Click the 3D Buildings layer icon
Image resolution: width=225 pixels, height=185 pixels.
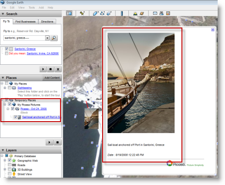[14, 169]
